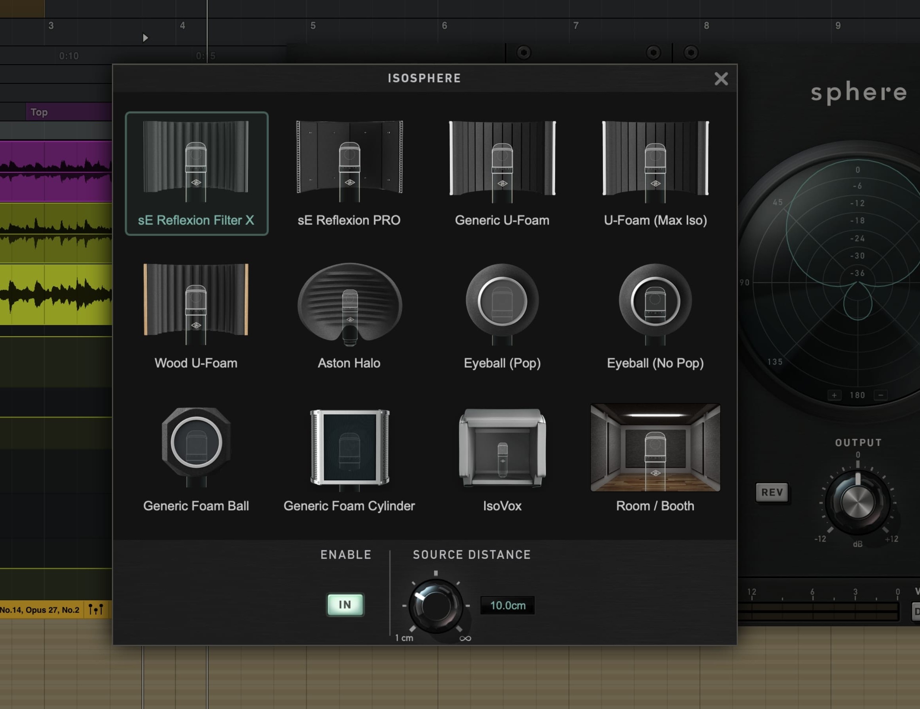
Task: Click the minus button beside 180 on polar display
Action: tap(881, 395)
